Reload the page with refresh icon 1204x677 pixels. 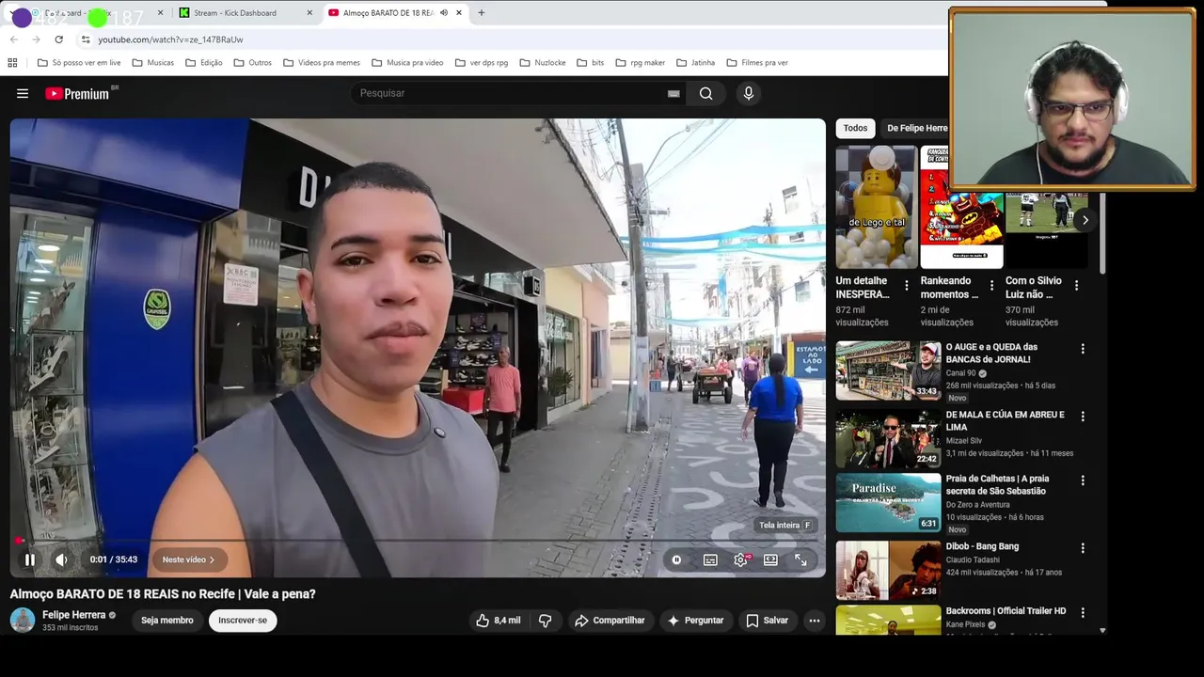click(58, 39)
